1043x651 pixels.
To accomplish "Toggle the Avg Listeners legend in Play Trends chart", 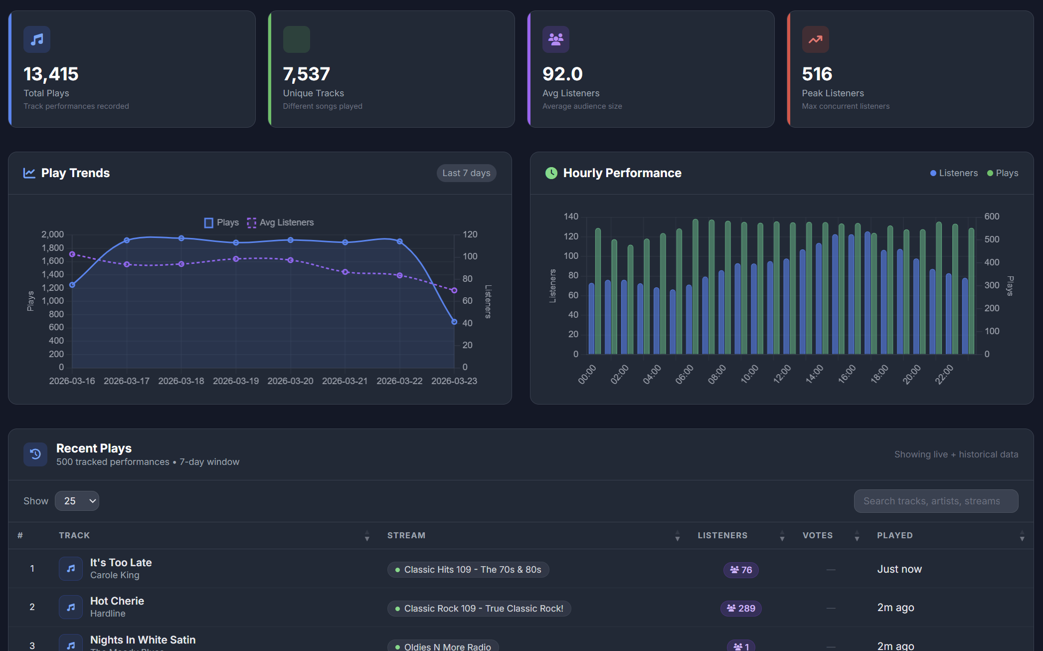I will pos(281,222).
